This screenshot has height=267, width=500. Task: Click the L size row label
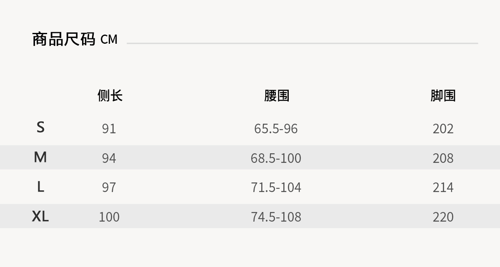click(40, 187)
